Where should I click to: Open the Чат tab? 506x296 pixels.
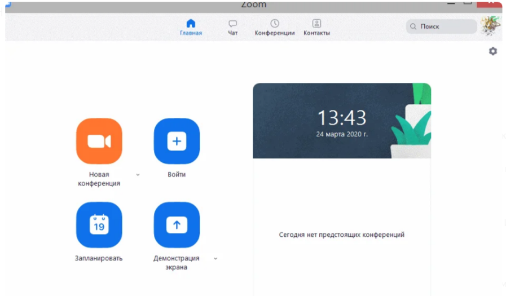pos(232,28)
